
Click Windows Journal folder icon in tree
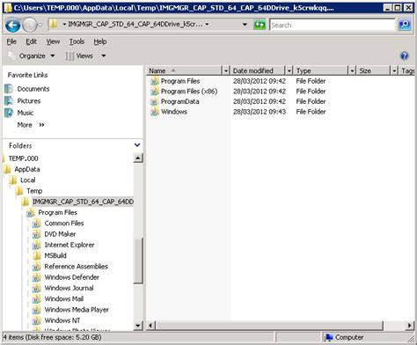point(36,289)
